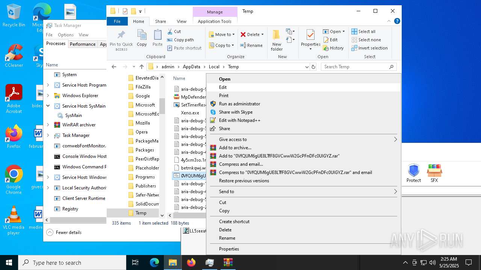481x270 pixels.
Task: Expand Send to submenu
Action: (304, 192)
